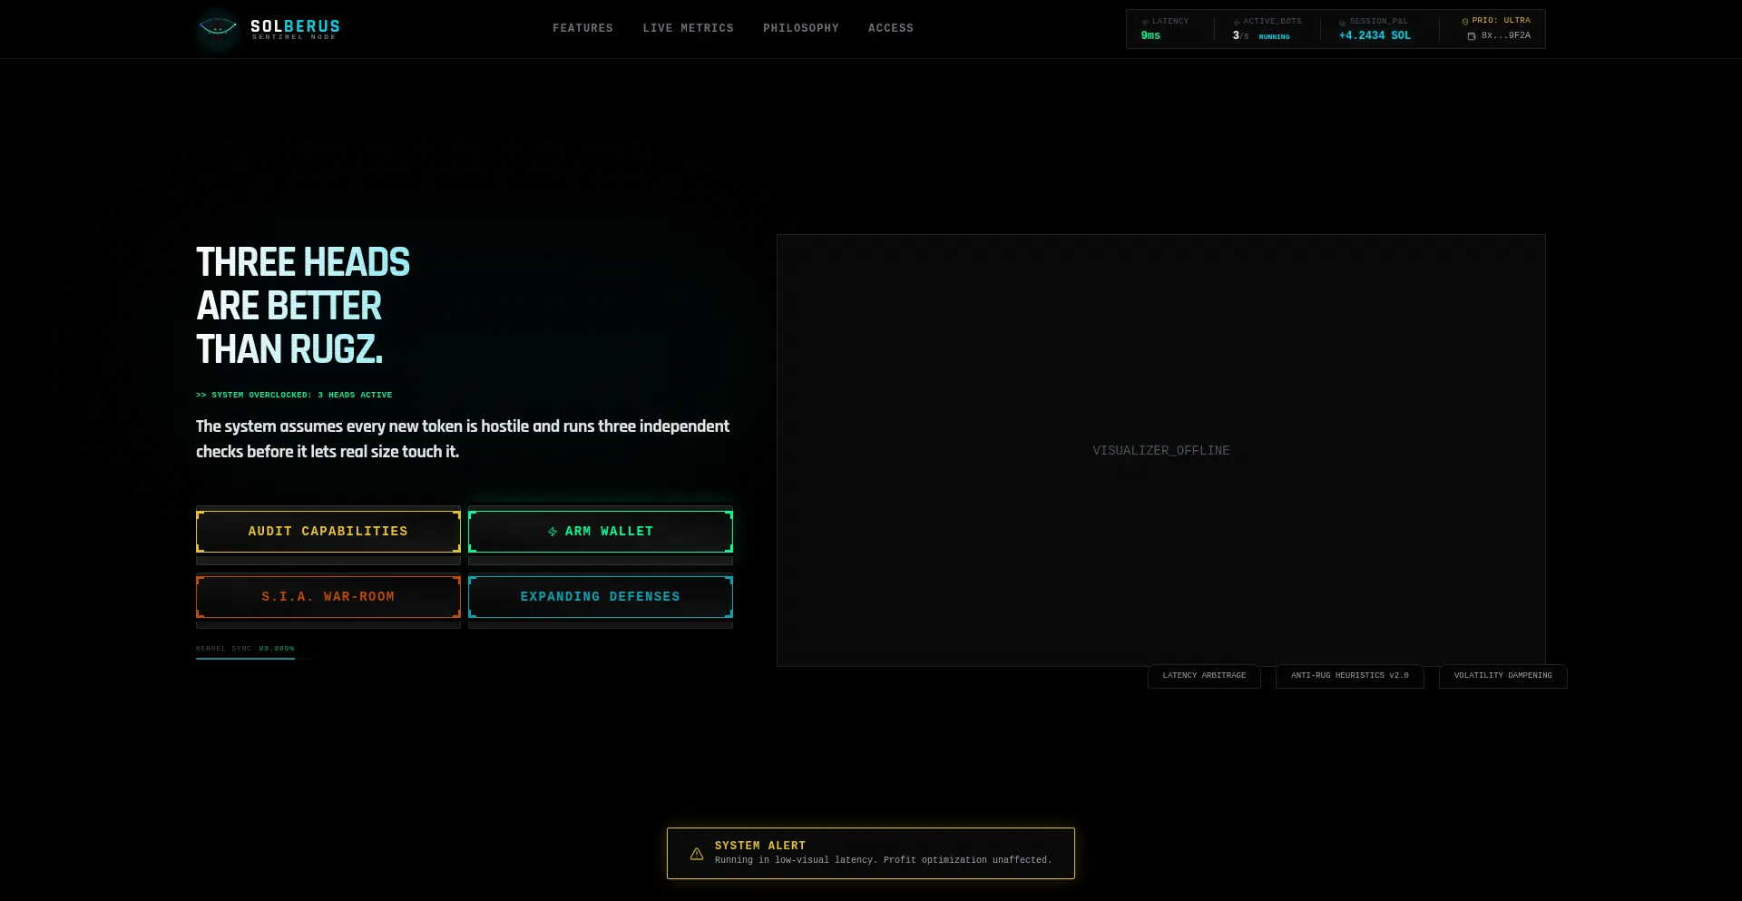The image size is (1742, 901).
Task: Click the shield icon beside PRIO: ULTRA
Action: point(1465,21)
